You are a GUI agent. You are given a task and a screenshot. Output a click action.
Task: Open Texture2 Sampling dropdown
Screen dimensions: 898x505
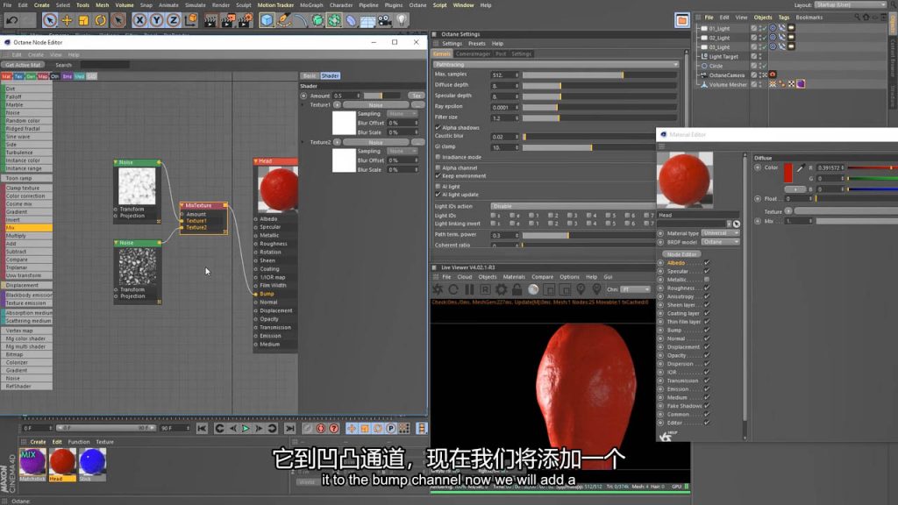coord(402,151)
